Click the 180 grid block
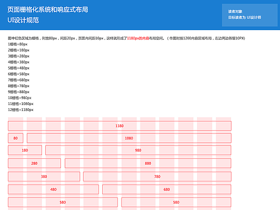This screenshot has width=280, height=210. [x=25, y=150]
